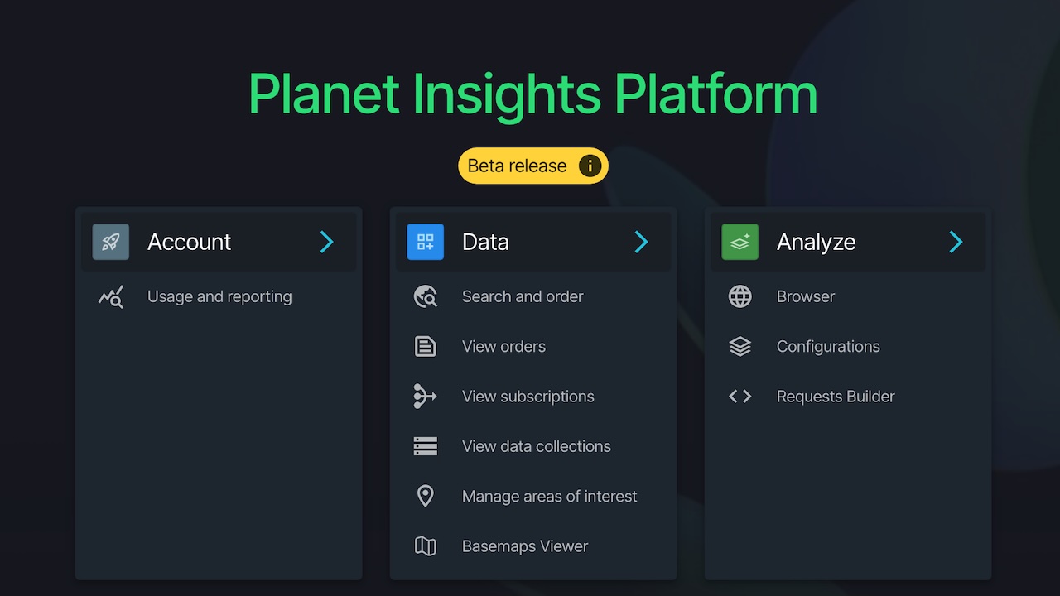Click the Account rocket icon
The width and height of the screenshot is (1060, 596).
(110, 242)
